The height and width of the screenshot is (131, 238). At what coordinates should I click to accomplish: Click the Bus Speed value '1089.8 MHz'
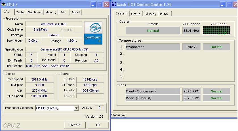tap(39, 96)
